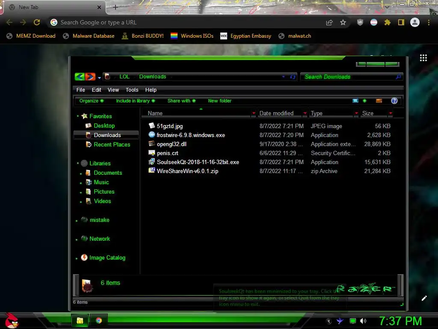Open Angry Birds start button
This screenshot has width=438, height=329.
[x=11, y=320]
